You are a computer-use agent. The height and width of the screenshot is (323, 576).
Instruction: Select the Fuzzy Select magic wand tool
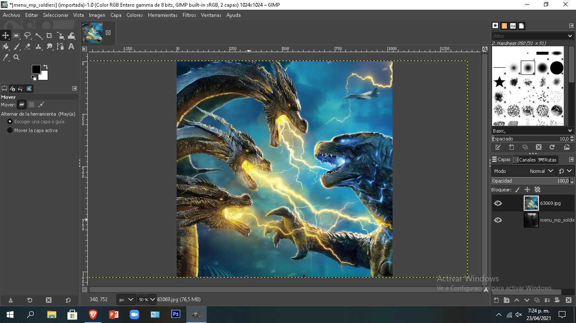coord(38,36)
